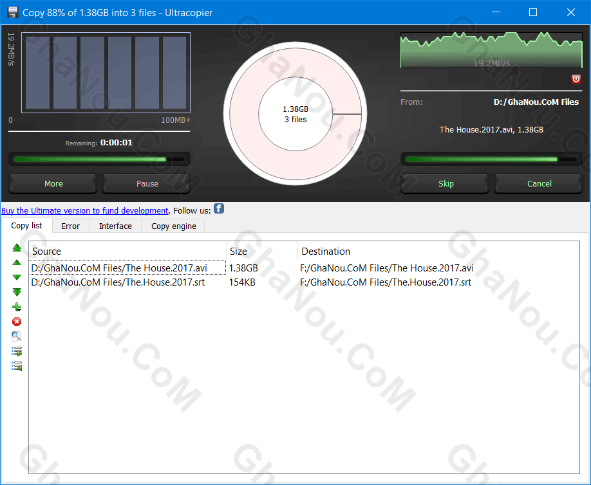
Task: Open the Facebook follow icon
Action: click(219, 208)
